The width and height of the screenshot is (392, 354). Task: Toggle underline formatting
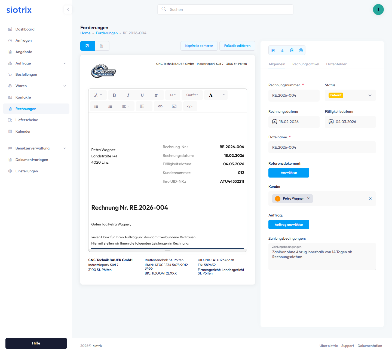tap(142, 95)
